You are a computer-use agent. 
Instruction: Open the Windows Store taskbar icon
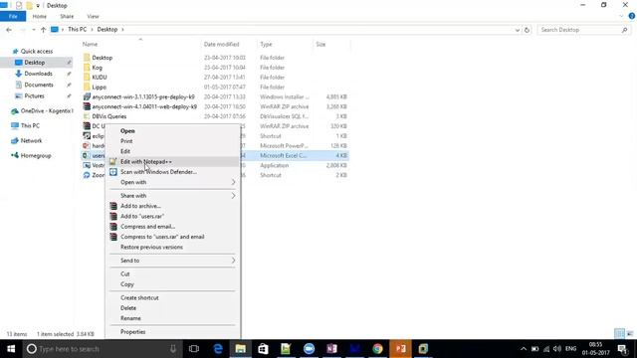coord(263,349)
